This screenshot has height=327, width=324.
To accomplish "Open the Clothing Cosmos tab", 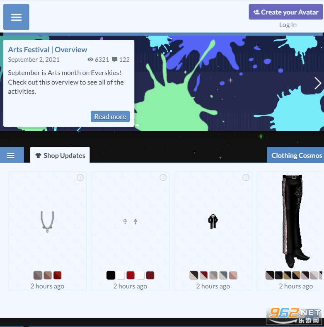I will click(296, 155).
